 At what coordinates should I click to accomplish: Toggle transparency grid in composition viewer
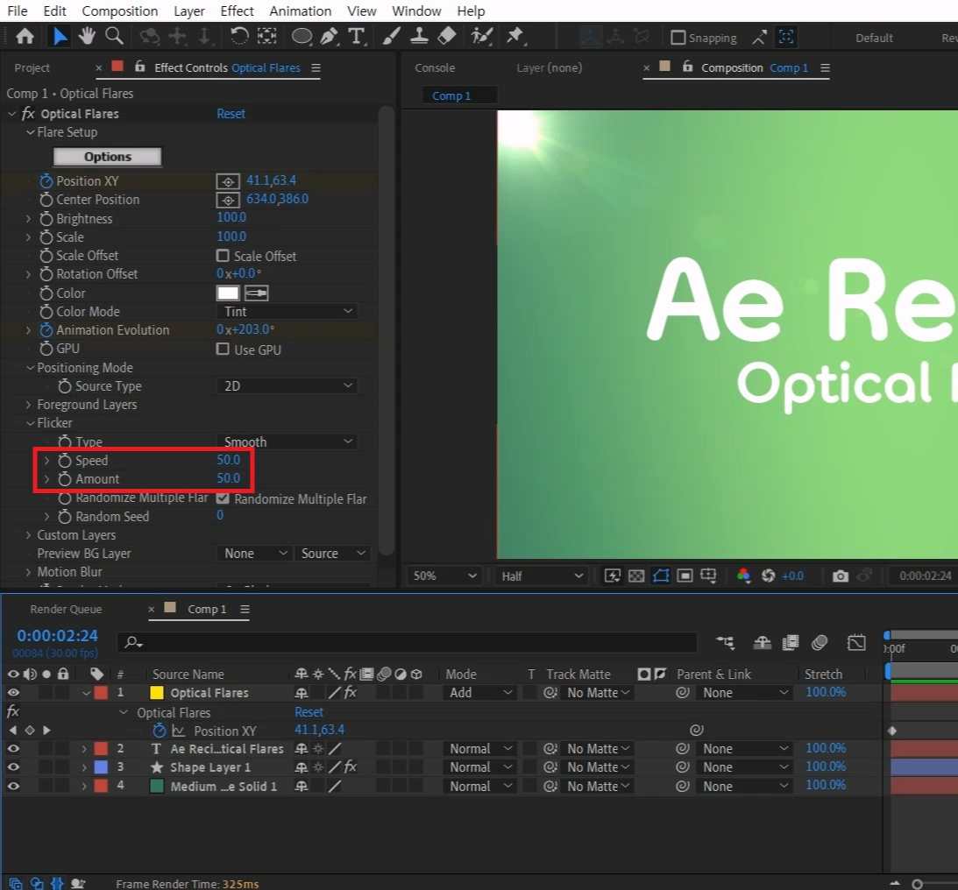pos(636,576)
